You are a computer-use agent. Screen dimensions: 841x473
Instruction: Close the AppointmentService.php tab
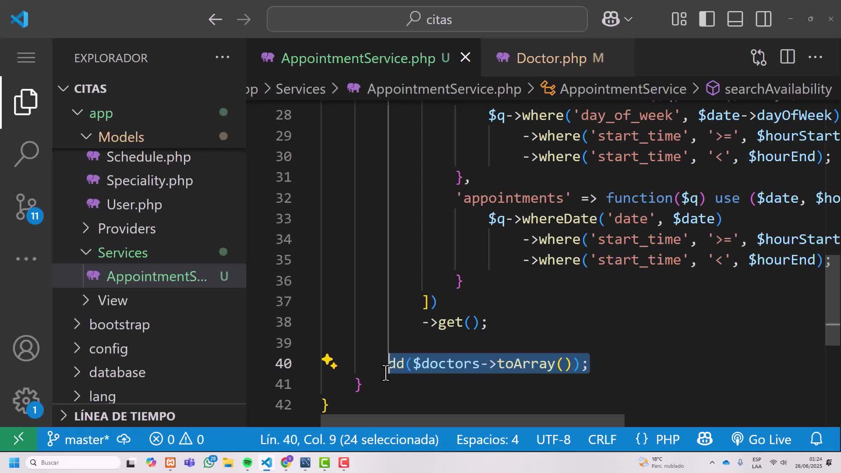click(465, 57)
